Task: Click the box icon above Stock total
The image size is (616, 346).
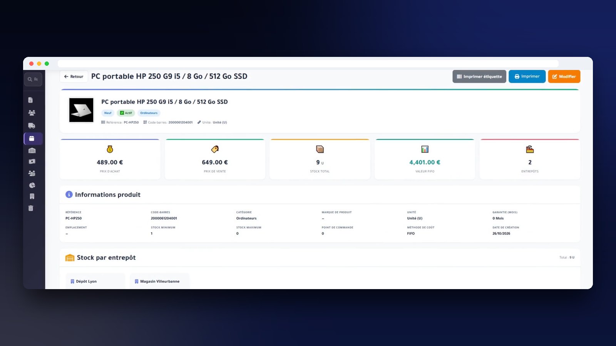Action: click(x=320, y=149)
